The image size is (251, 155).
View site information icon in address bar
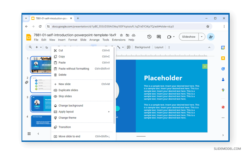tap(48, 26)
